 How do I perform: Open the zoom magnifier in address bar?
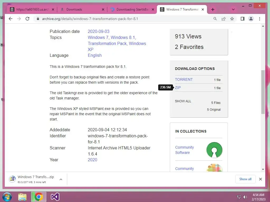point(215,19)
